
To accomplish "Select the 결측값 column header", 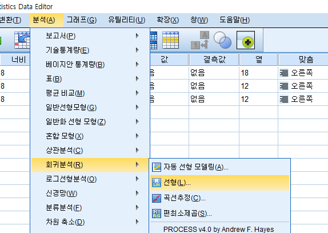I will [214, 60].
